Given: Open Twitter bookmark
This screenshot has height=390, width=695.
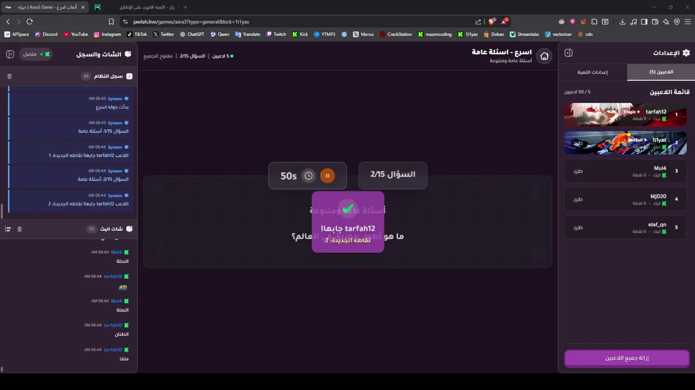Looking at the screenshot, I should 163,34.
